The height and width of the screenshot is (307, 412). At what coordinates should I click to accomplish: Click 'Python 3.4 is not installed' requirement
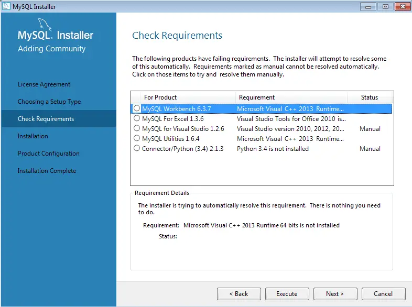tap(273, 149)
